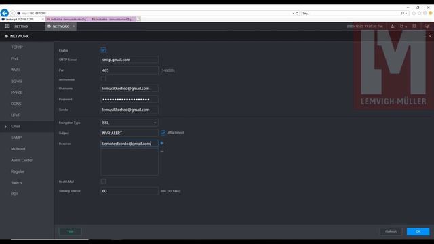The image size is (434, 244).
Task: Click the user account icon in the header
Action: click(x=393, y=26)
